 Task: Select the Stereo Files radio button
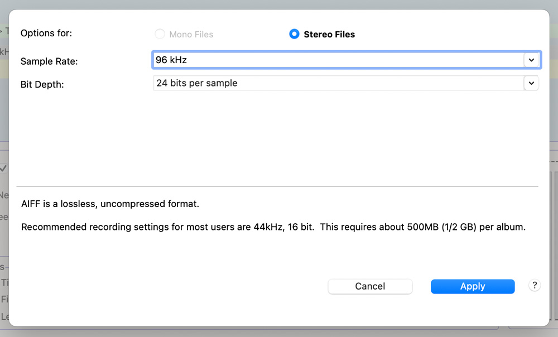294,34
